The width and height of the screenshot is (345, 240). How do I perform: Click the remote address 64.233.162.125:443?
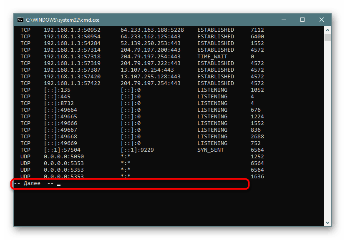[x=151, y=37]
